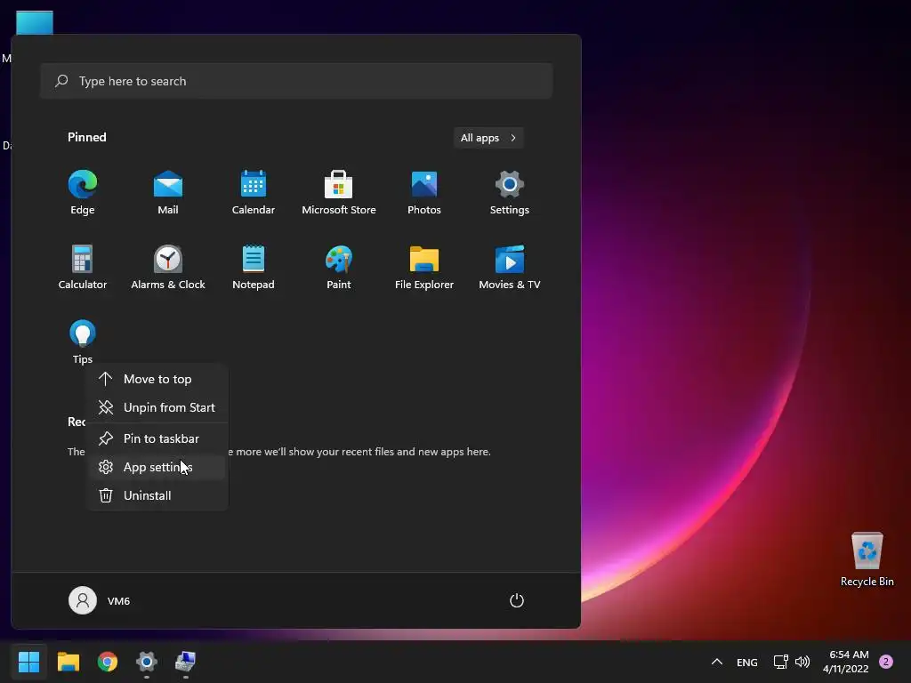Open the Mail pinned app
The height and width of the screenshot is (683, 911).
pos(168,192)
